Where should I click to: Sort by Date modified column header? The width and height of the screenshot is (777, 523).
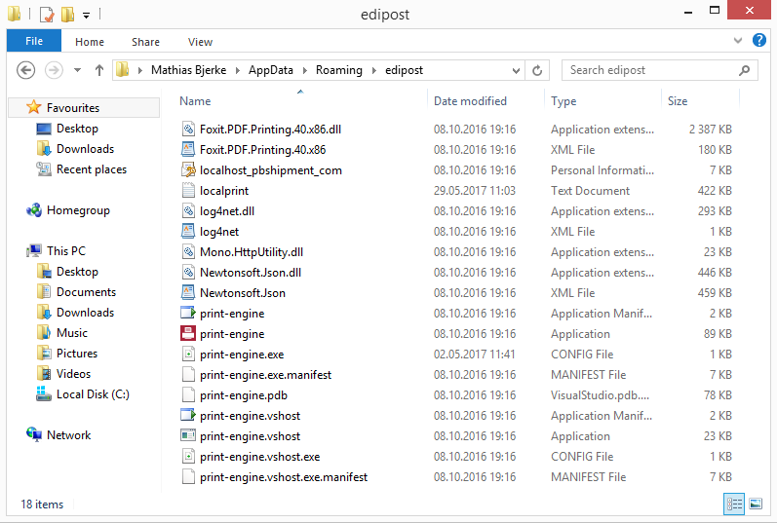point(470,101)
